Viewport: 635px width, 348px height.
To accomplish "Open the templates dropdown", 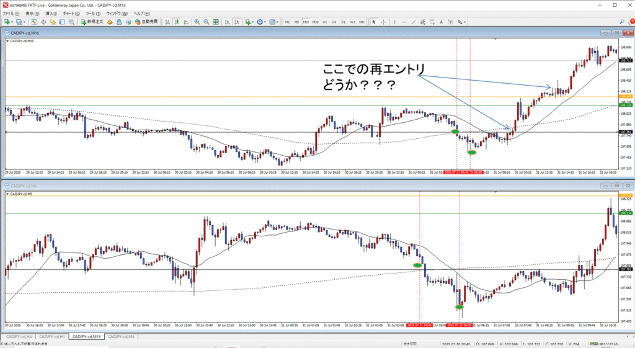I will [x=273, y=22].
